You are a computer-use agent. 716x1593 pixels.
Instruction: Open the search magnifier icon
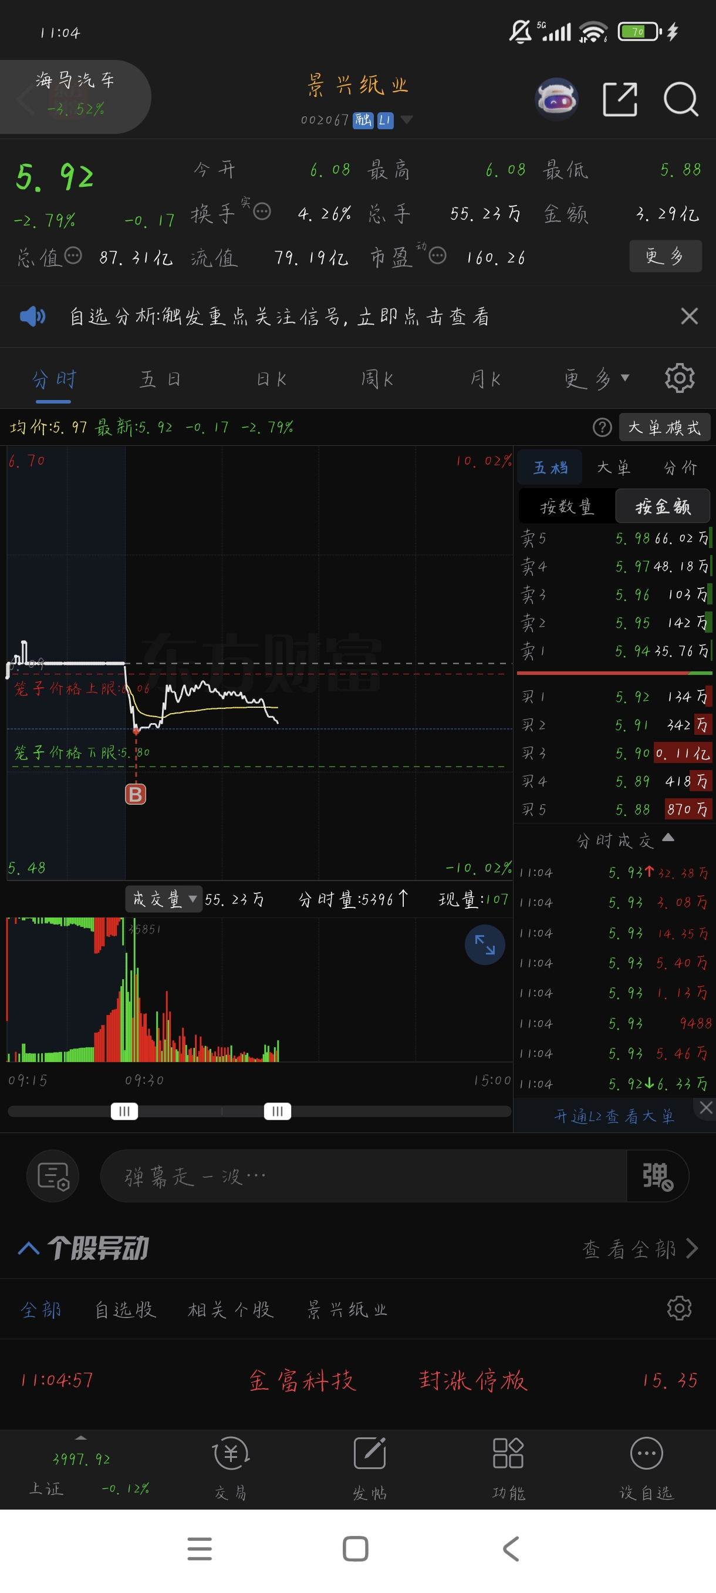click(681, 99)
